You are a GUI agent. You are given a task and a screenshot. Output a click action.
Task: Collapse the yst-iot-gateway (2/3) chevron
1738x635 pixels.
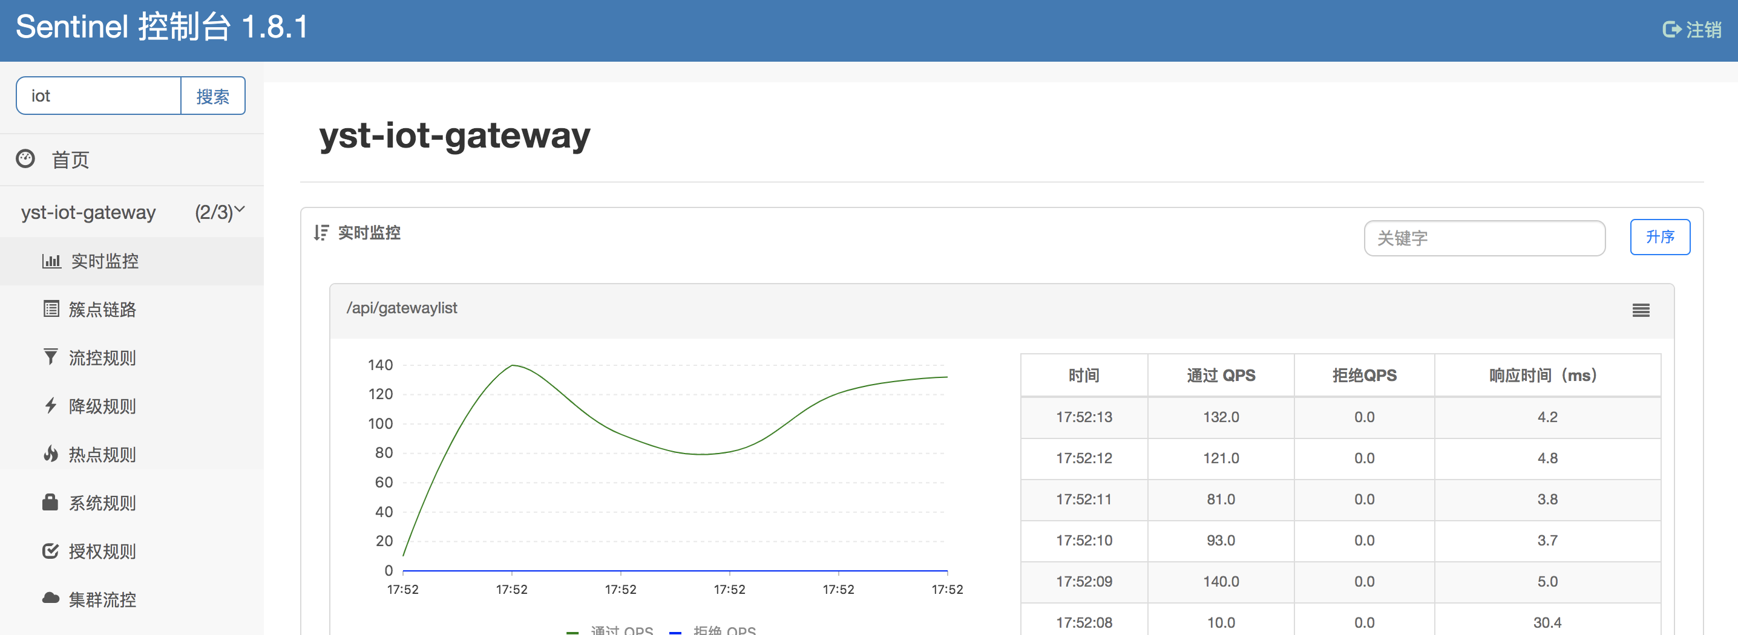tap(240, 210)
